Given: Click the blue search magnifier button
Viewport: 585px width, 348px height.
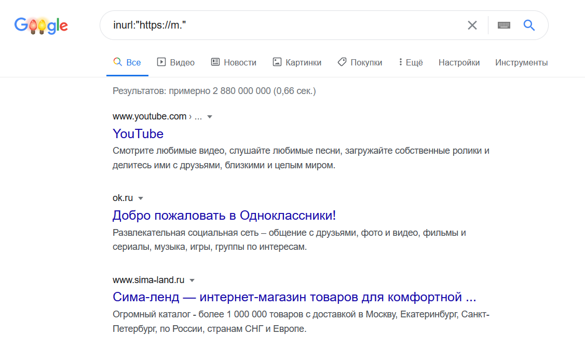Looking at the screenshot, I should [x=529, y=25].
